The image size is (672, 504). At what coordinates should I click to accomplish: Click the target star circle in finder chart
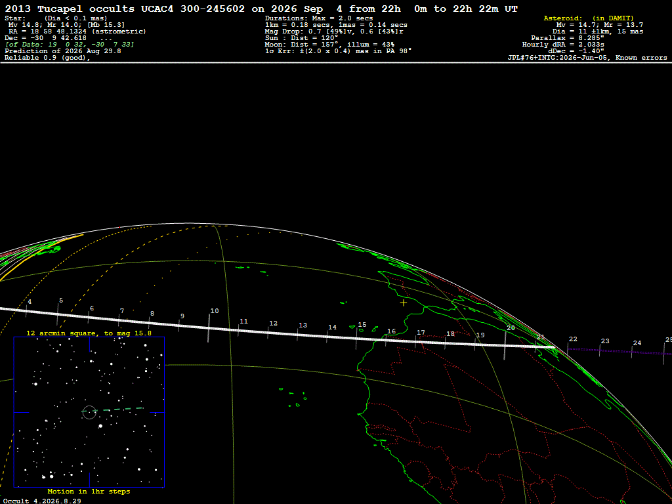tap(89, 412)
